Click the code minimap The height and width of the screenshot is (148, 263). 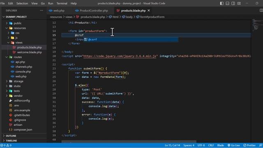[x=258, y=25]
